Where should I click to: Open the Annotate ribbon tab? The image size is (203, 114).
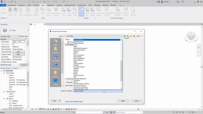51,5
